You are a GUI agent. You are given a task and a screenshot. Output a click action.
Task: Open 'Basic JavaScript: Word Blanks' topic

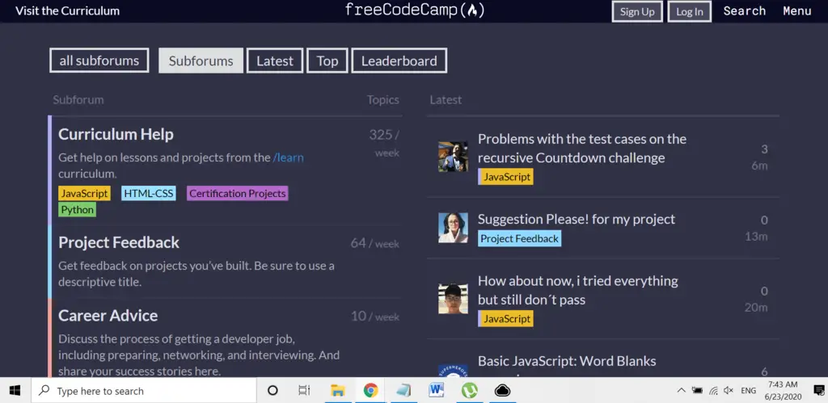pos(567,361)
